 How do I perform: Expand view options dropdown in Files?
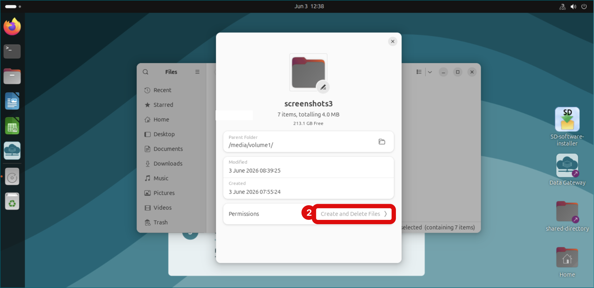430,72
